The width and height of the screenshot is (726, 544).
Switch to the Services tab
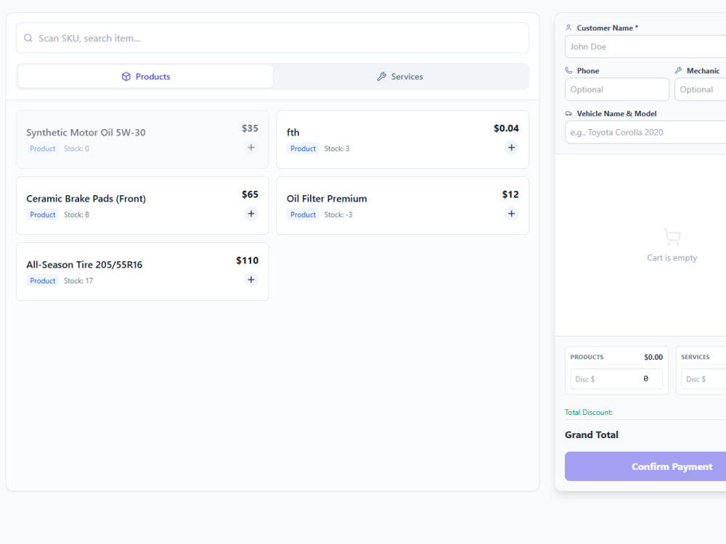click(x=400, y=76)
